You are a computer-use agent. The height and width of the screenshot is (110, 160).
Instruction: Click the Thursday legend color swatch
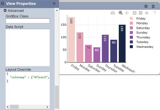pos(131,37)
